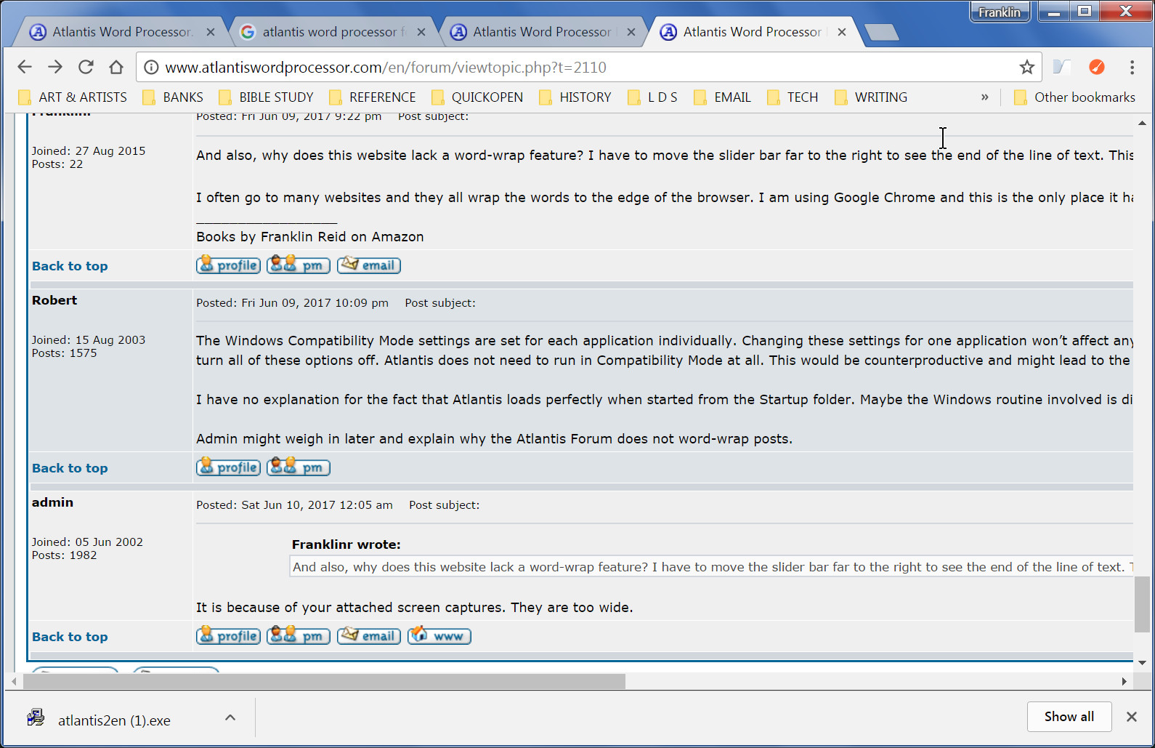Go to the browser home page
The width and height of the screenshot is (1155, 748).
116,67
